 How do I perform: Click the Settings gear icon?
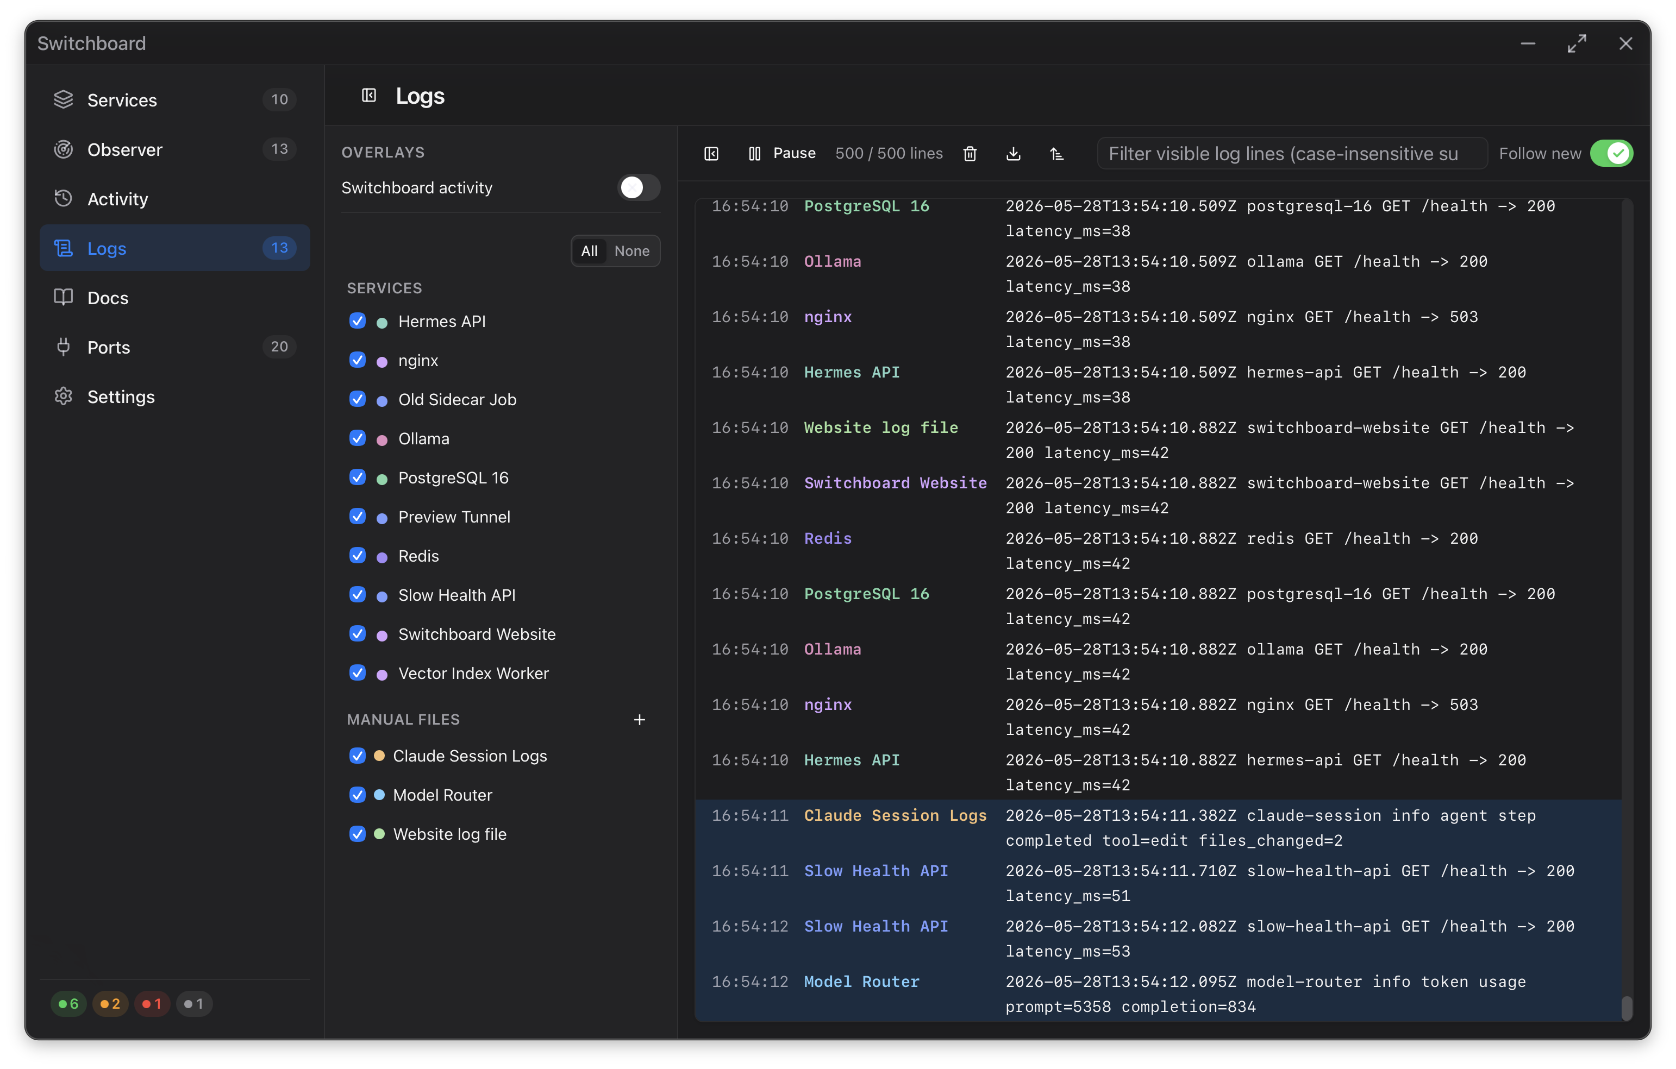[x=64, y=396]
